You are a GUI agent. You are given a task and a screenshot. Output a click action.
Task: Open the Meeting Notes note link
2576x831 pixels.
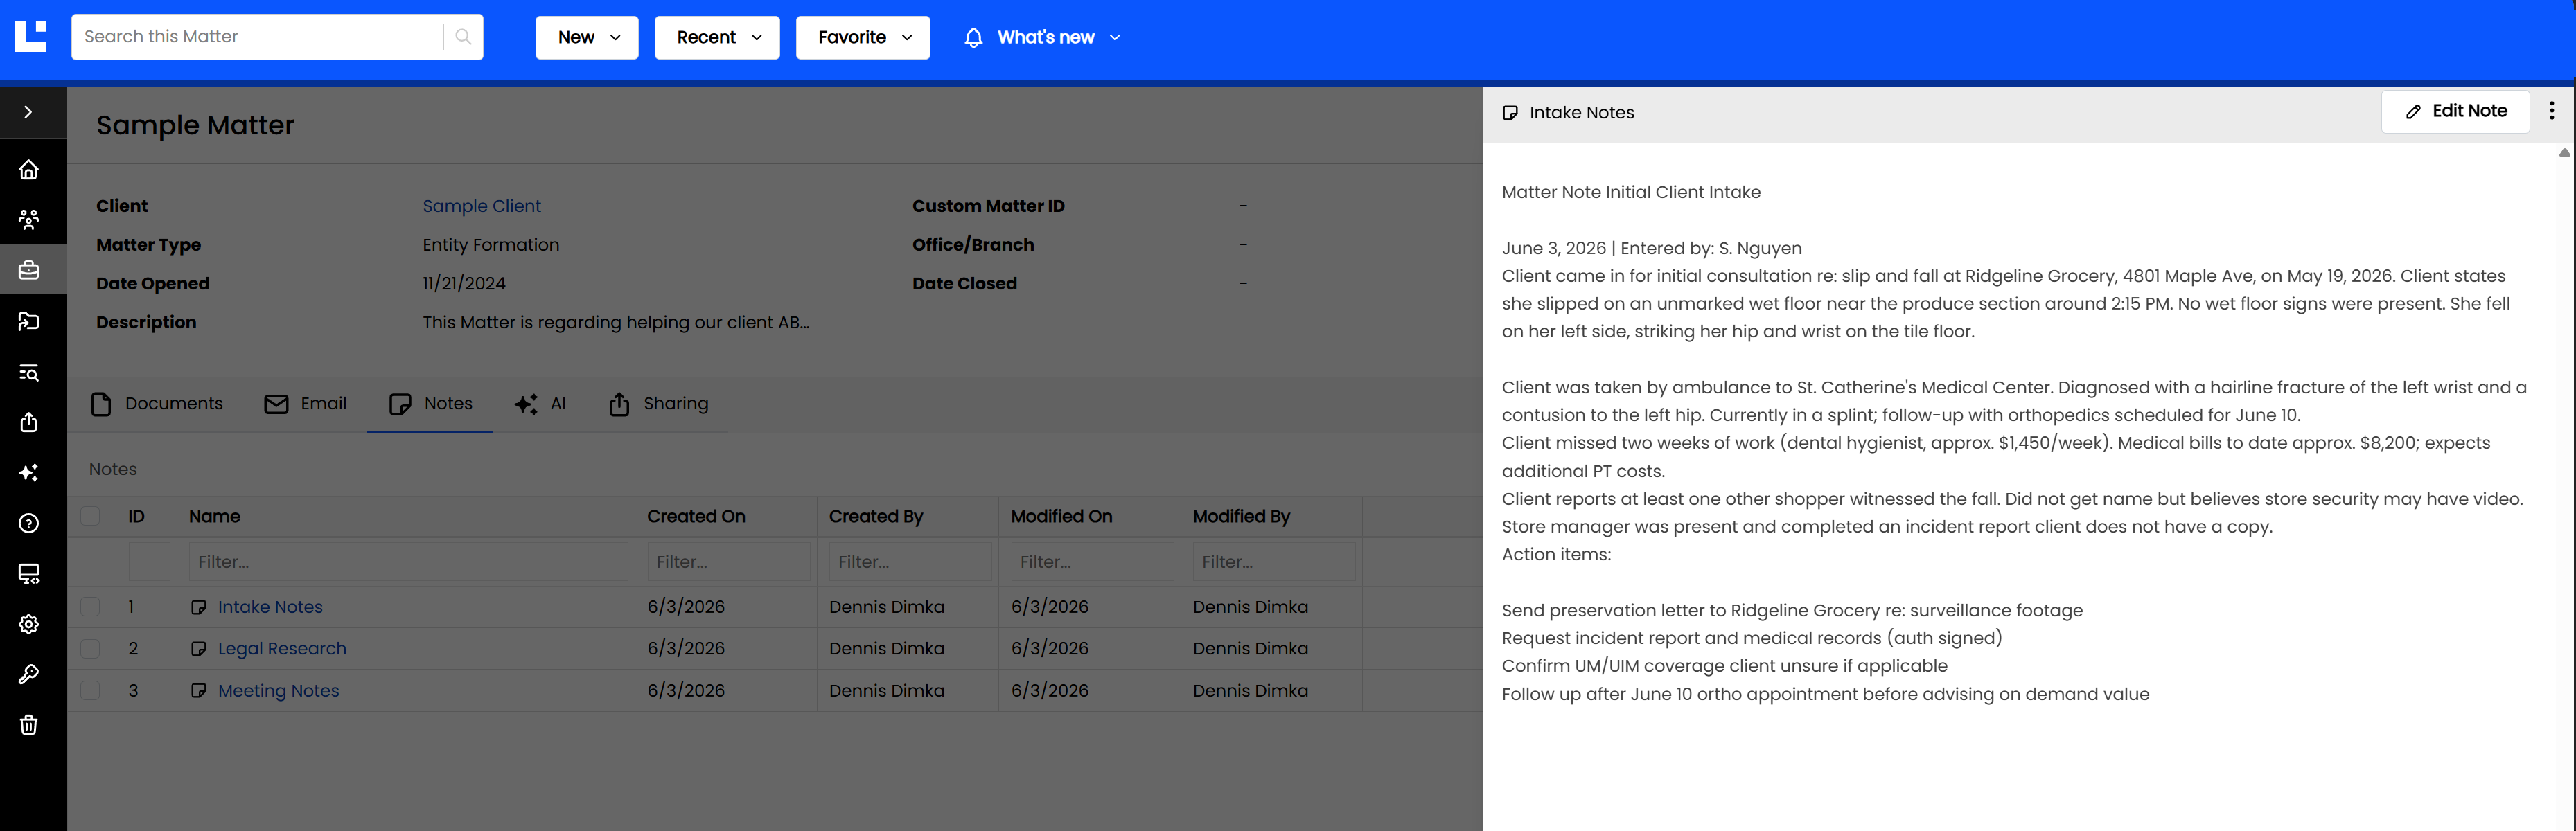point(278,691)
